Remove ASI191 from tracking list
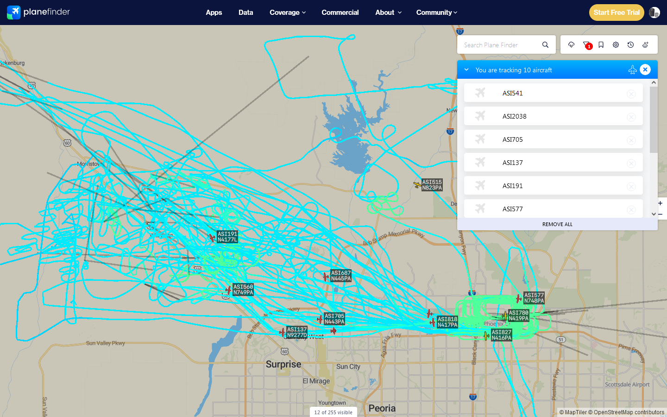This screenshot has width=667, height=417. (631, 187)
